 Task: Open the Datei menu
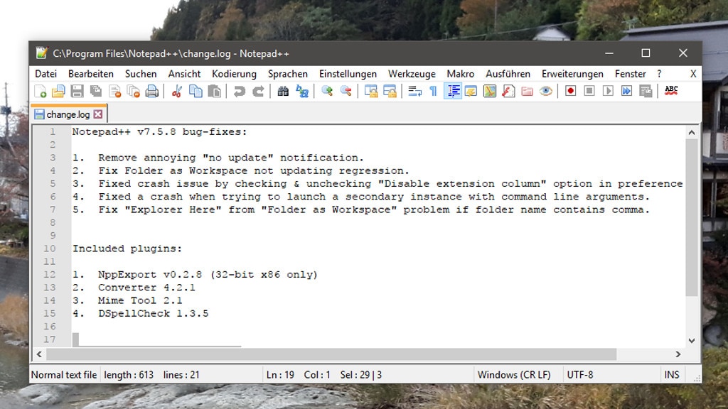pos(45,74)
